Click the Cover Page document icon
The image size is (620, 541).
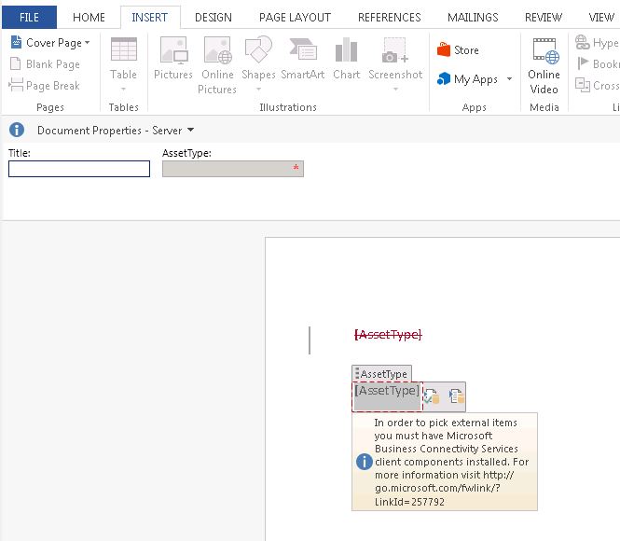click(16, 42)
